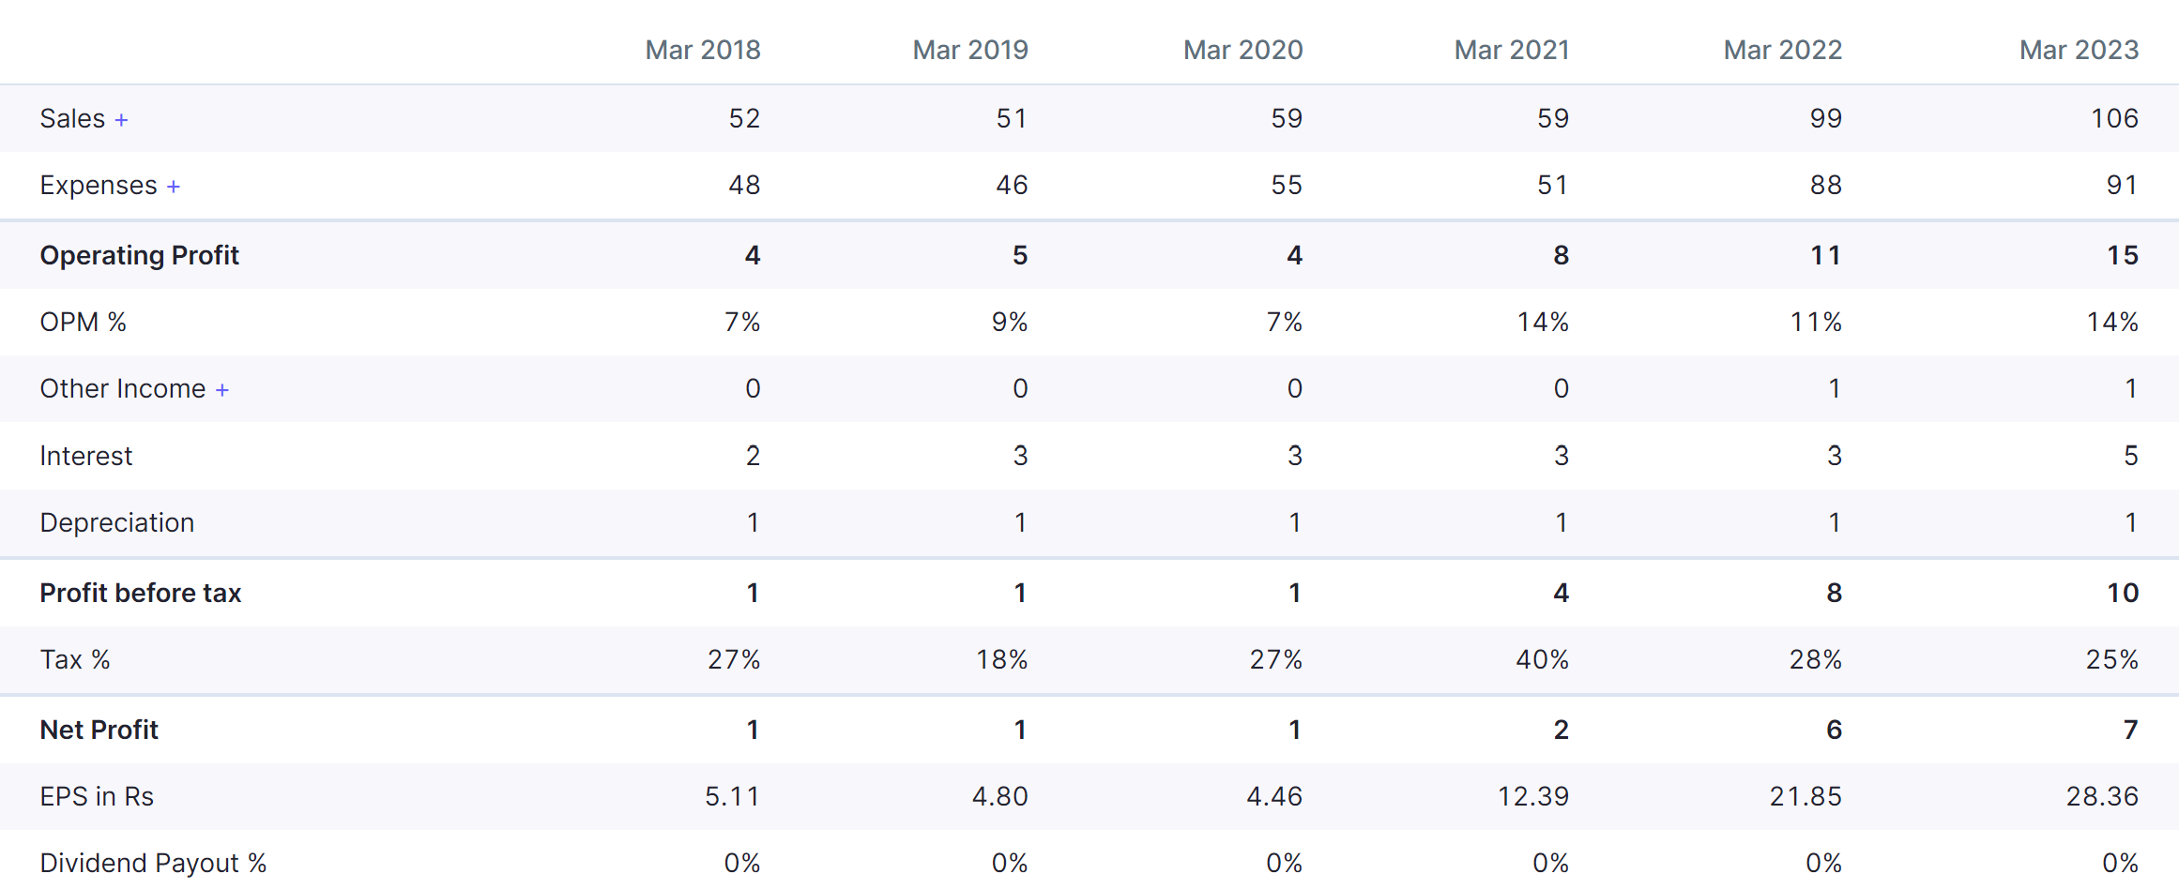
Task: Click the Expenses row label
Action: pyautogui.click(x=99, y=186)
